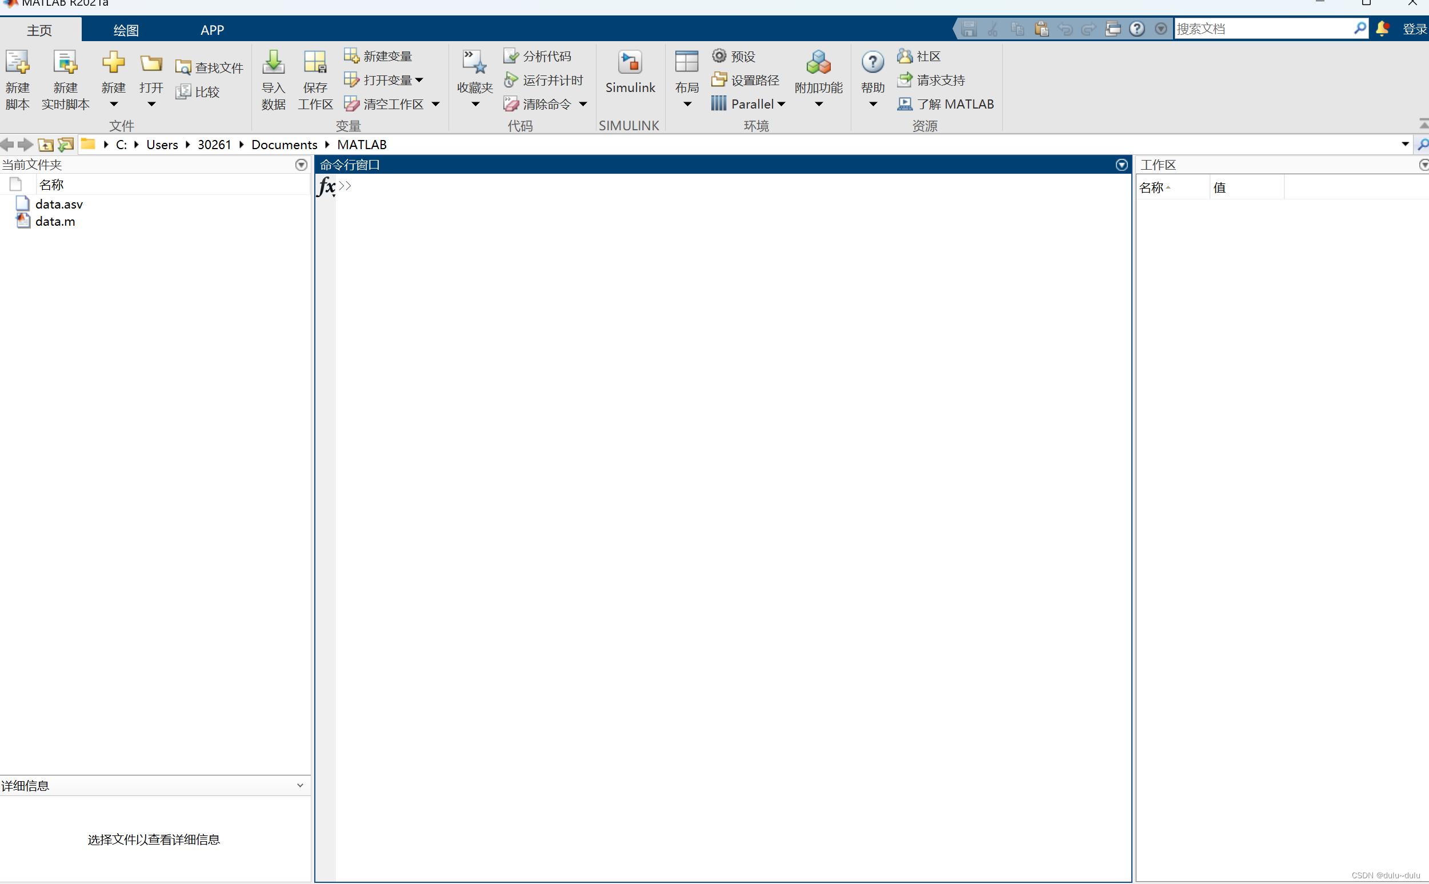Click the 保存工作区 (Save Workspace) icon
This screenshot has width=1429, height=884.
point(315,62)
